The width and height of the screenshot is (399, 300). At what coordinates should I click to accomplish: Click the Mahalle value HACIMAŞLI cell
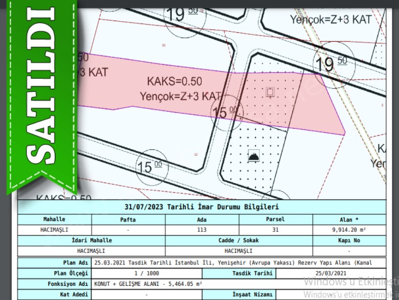coord(54,230)
